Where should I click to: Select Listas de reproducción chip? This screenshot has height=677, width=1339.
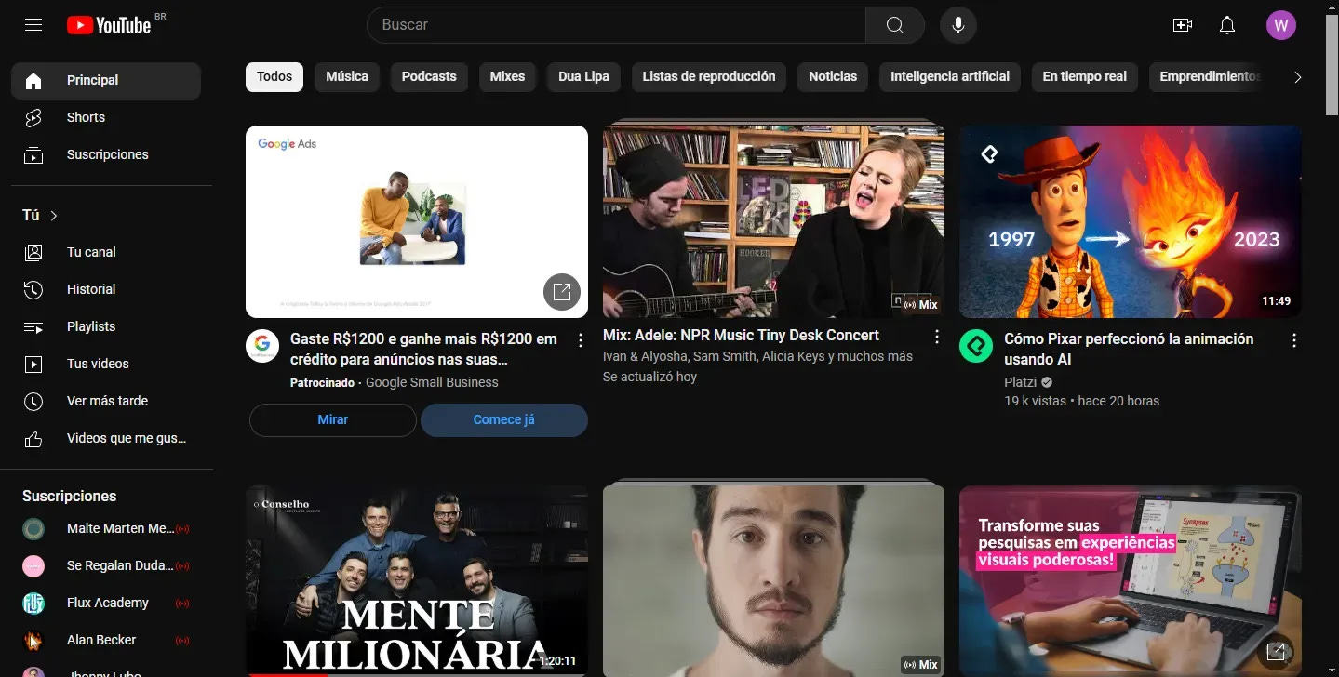click(709, 77)
